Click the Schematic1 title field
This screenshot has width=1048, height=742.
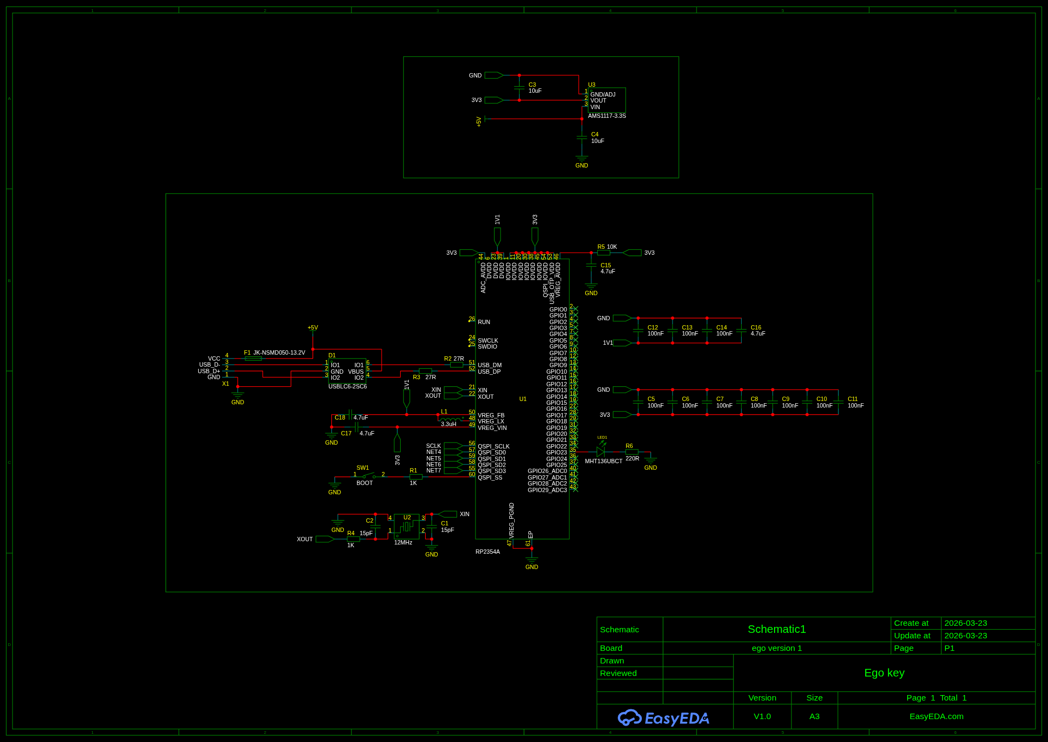[777, 629]
